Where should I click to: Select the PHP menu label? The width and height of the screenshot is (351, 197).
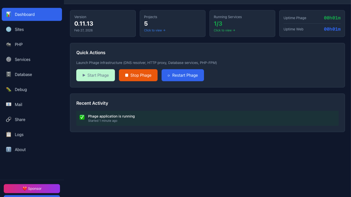click(19, 44)
